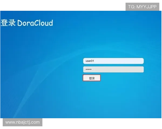Click the 登录 login button
This screenshot has height=129, width=162.
point(92,78)
